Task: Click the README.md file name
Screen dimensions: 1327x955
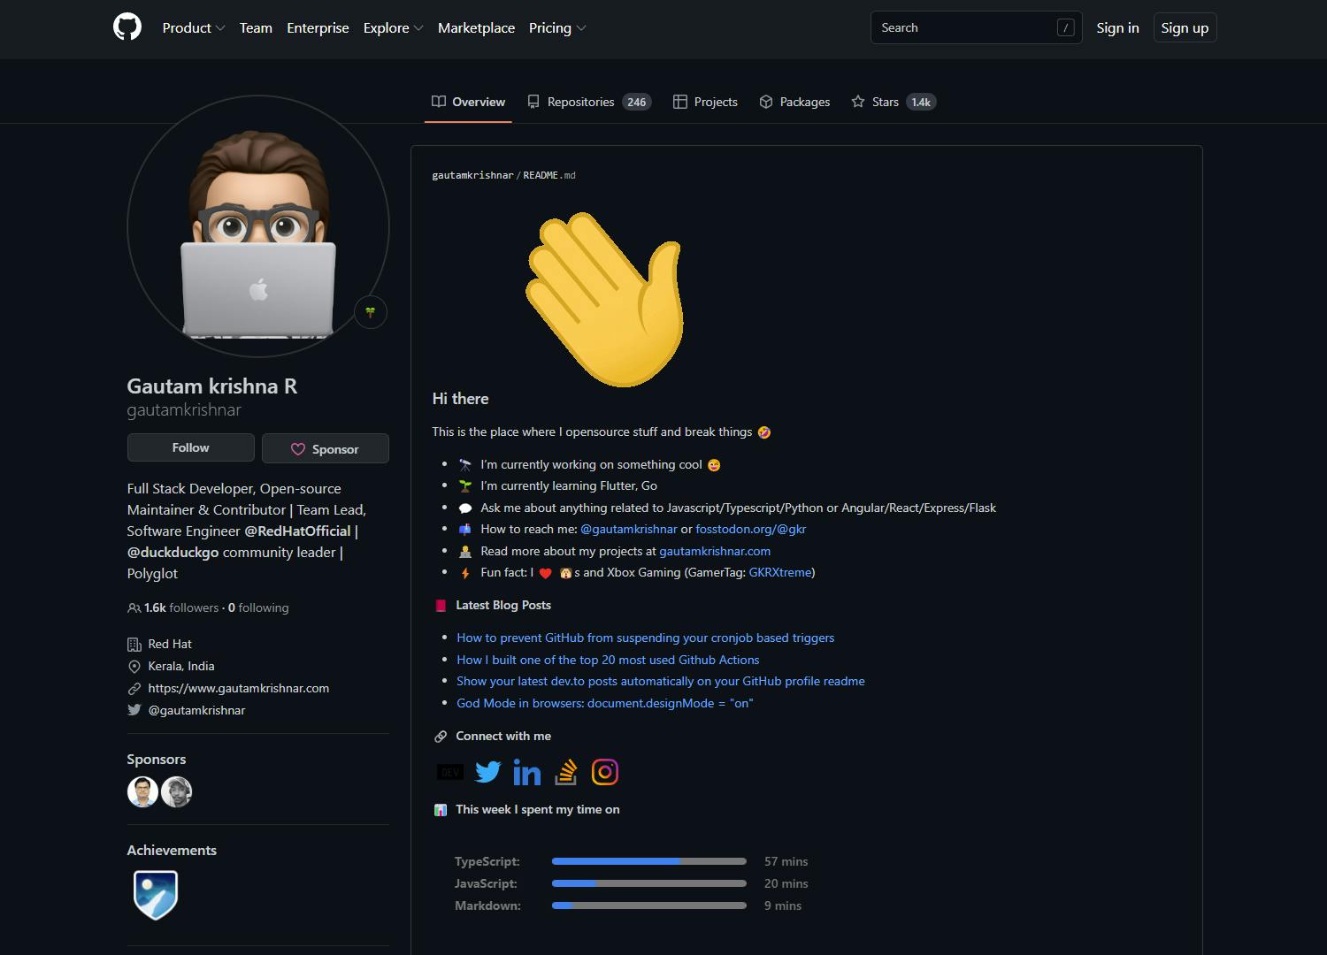Action: tap(549, 175)
